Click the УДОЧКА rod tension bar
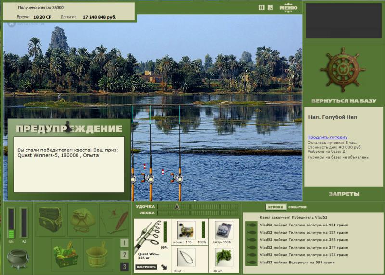This screenshot has height=275, width=385. click(x=198, y=207)
